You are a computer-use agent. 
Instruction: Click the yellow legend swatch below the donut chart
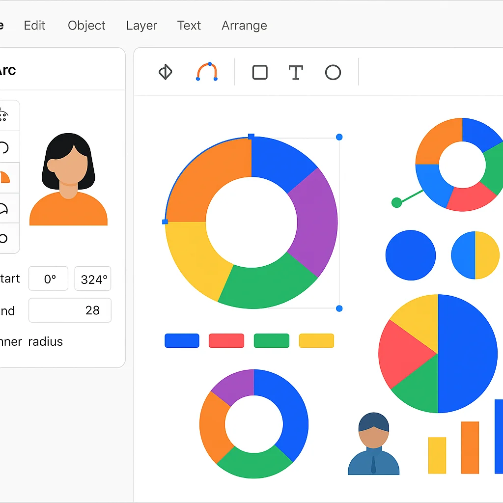coord(316,340)
